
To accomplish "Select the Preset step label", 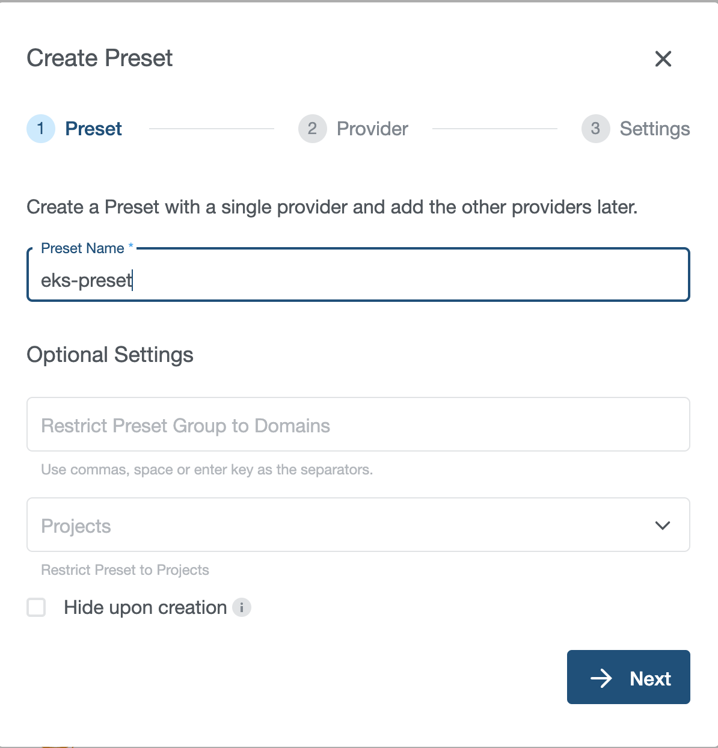I will click(x=93, y=129).
